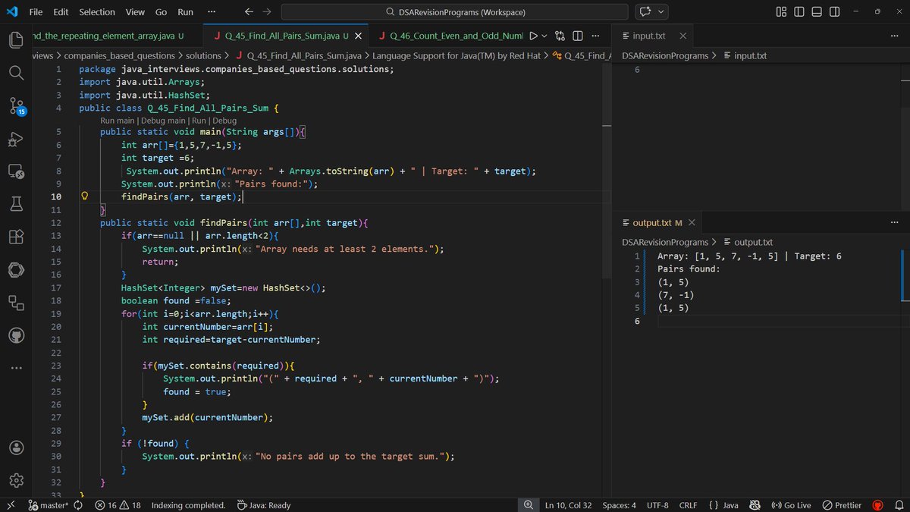
Task: Open the Explorer view in the activity bar
Action: 17,40
